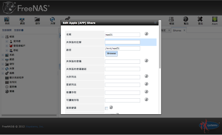Click the Browse button for path
This screenshot has height=135, width=222.
112,54
